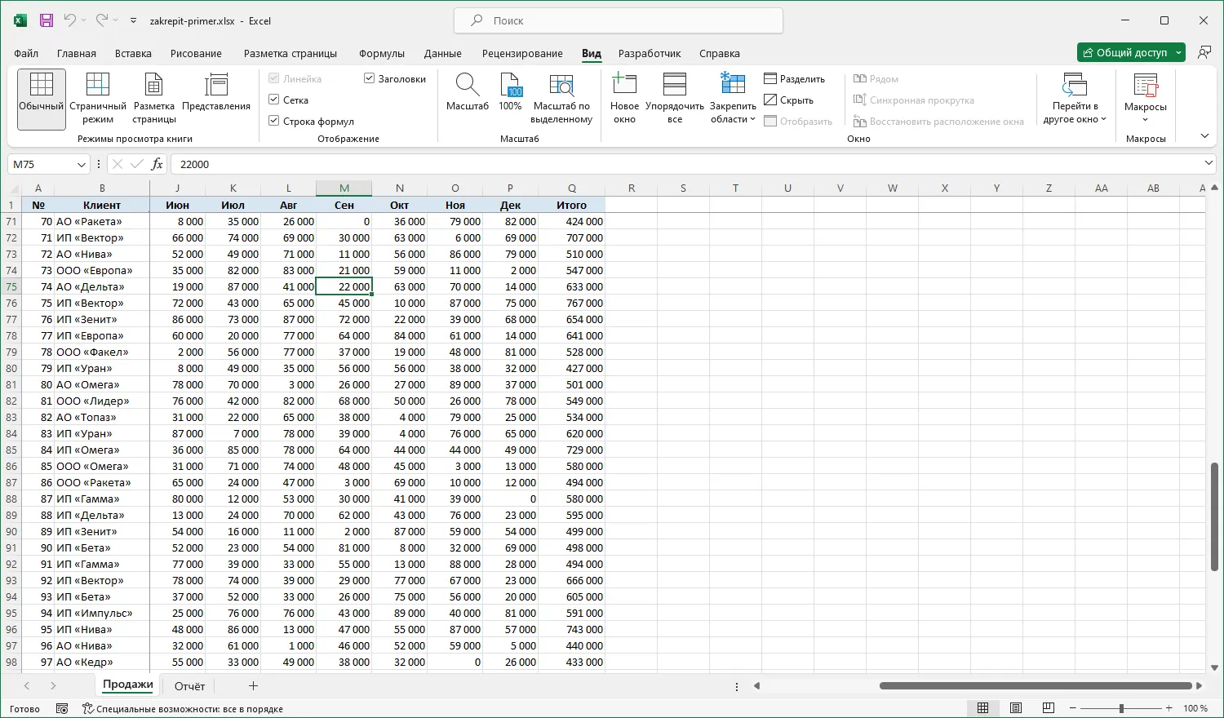Switch to Normal (Обычный) view mode
Viewport: 1224px width, 718px height.
click(x=41, y=99)
